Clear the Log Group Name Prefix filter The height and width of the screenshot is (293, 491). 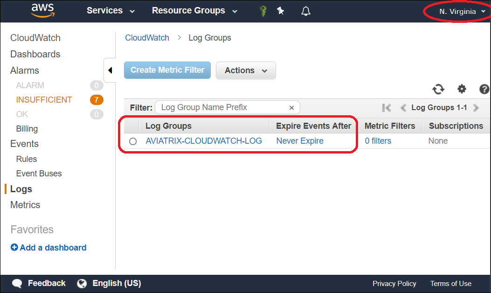[x=291, y=107]
